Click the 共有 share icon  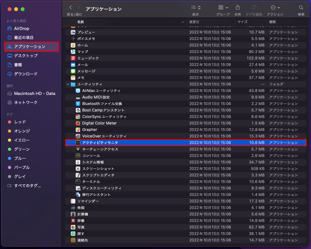tap(238, 7)
